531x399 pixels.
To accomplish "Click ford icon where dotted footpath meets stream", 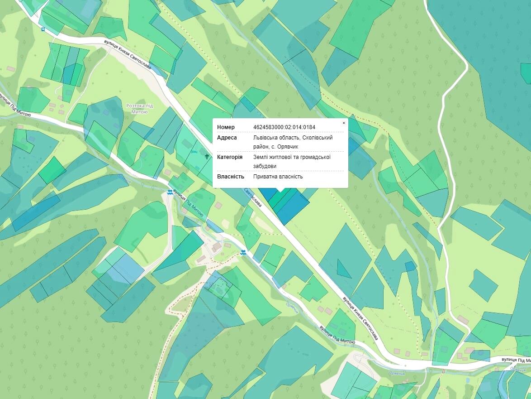I will pyautogui.click(x=243, y=252).
